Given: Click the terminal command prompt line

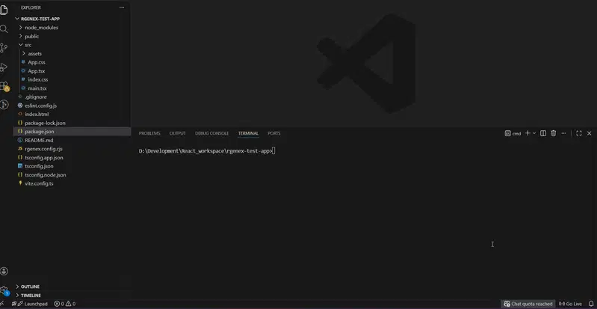Looking at the screenshot, I should 207,151.
